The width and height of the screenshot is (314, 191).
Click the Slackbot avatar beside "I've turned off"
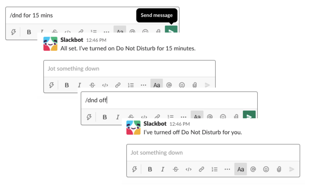[133, 128]
